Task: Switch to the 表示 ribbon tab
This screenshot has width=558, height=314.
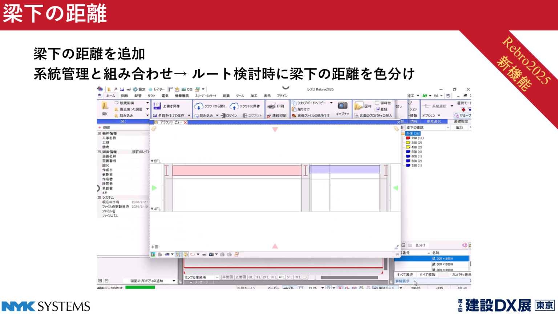Action: [x=268, y=96]
